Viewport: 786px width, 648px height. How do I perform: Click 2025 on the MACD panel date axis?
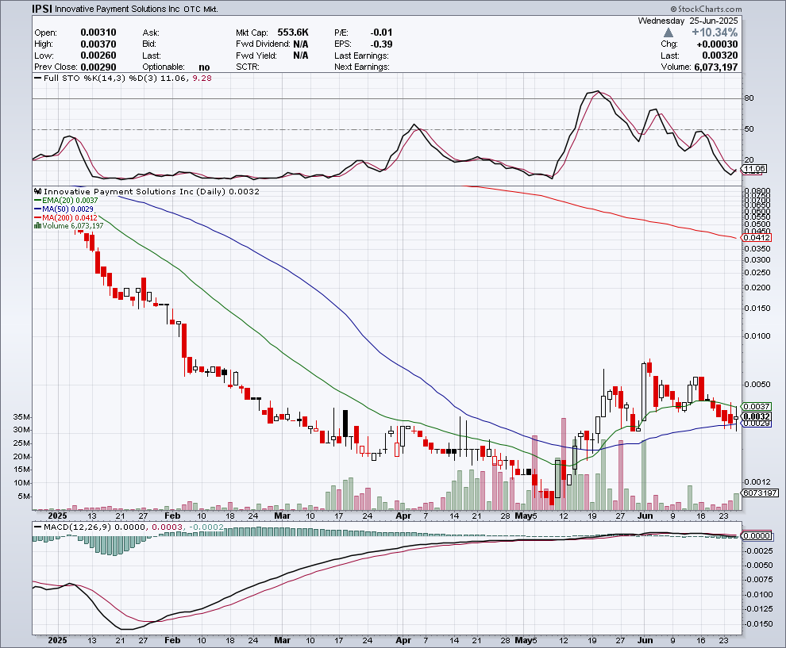(x=58, y=641)
